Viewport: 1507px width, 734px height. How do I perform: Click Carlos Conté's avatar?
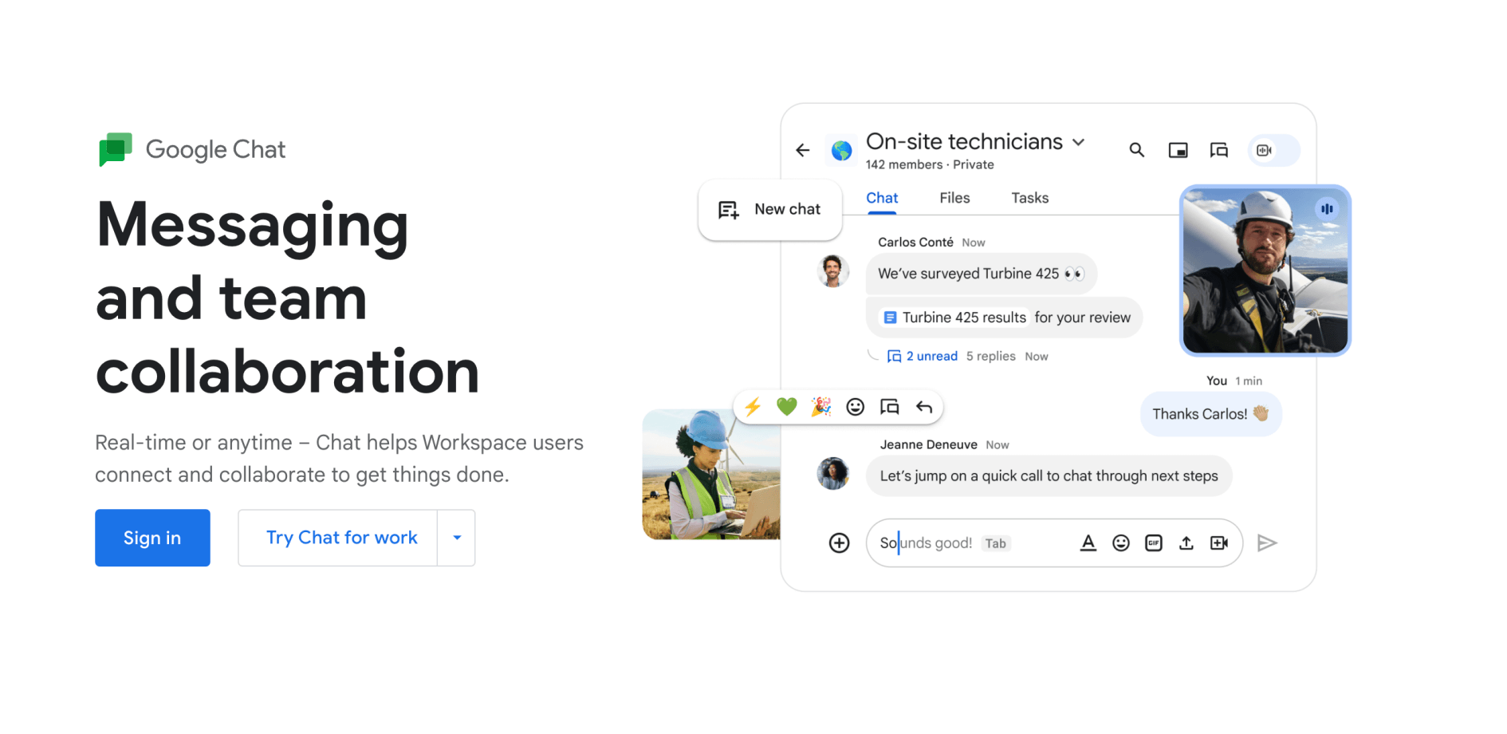(x=833, y=271)
